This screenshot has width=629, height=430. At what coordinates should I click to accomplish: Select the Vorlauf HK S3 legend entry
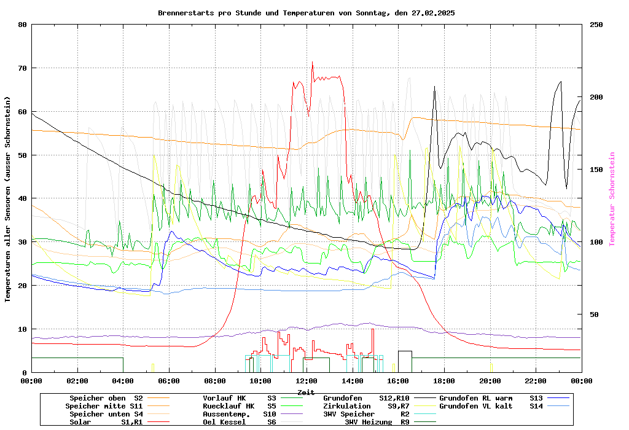(240, 398)
